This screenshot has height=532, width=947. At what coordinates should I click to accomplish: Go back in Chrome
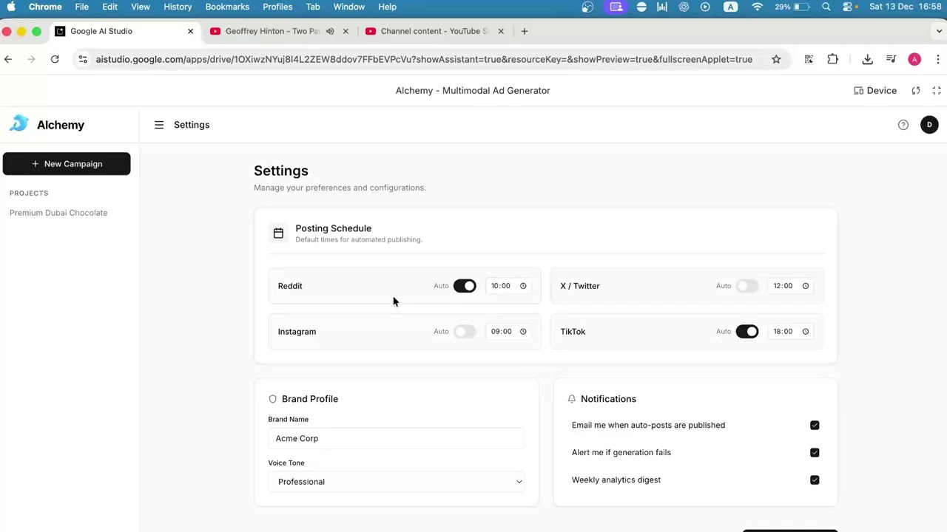coord(8,59)
